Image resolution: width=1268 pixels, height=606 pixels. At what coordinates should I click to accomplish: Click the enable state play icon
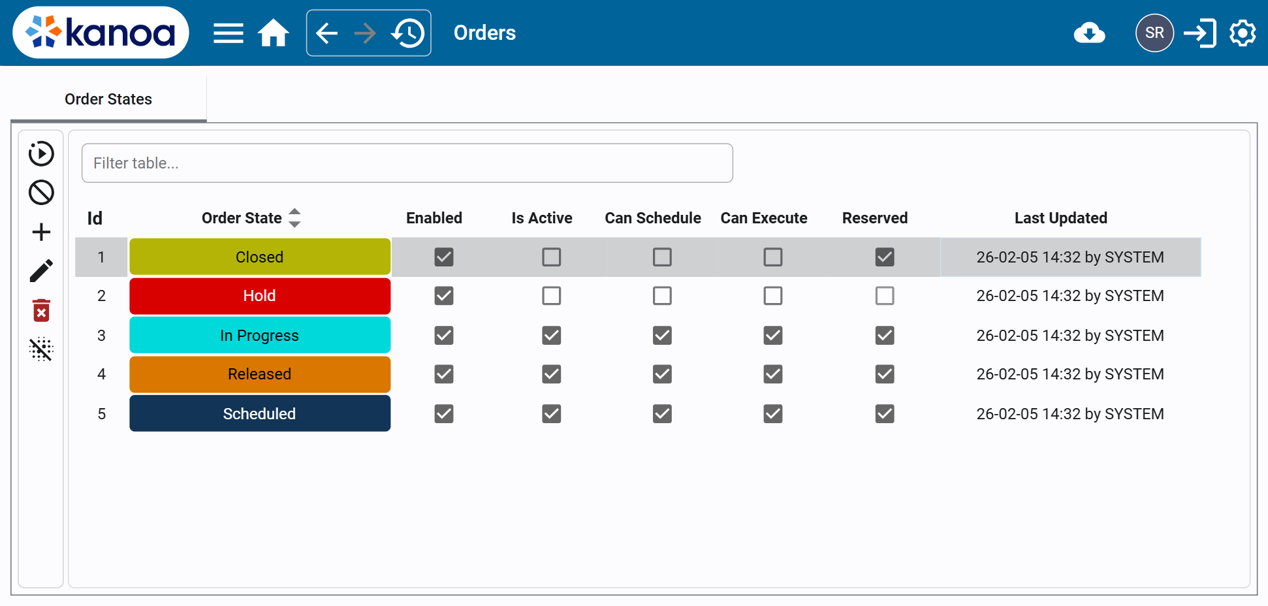tap(41, 153)
